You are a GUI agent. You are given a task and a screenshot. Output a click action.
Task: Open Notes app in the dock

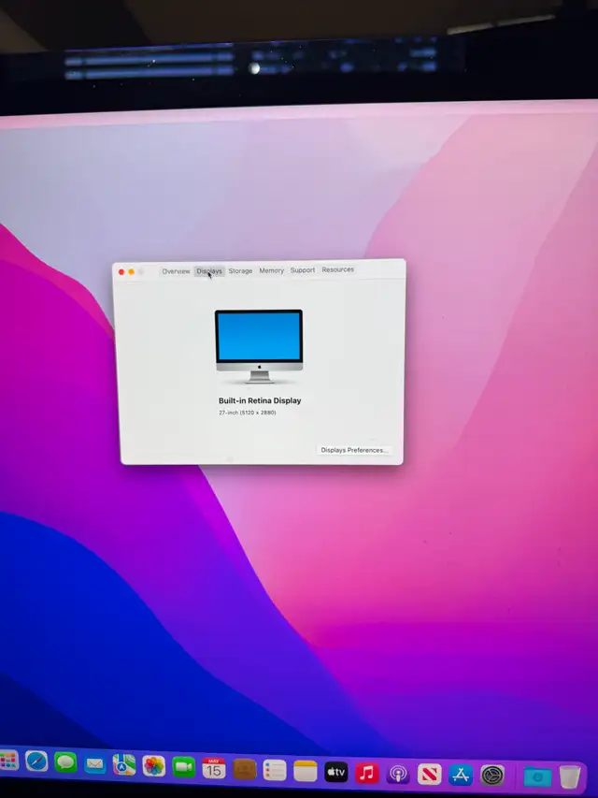click(x=306, y=772)
